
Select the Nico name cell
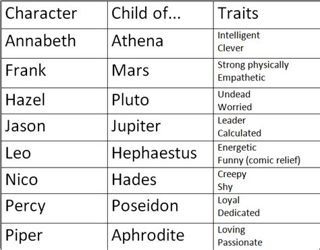[55, 180]
